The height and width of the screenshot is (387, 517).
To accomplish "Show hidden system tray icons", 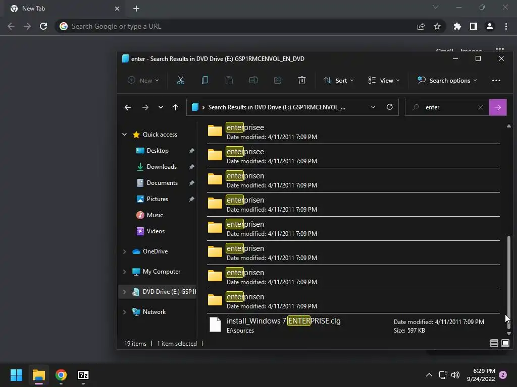I will coord(429,375).
